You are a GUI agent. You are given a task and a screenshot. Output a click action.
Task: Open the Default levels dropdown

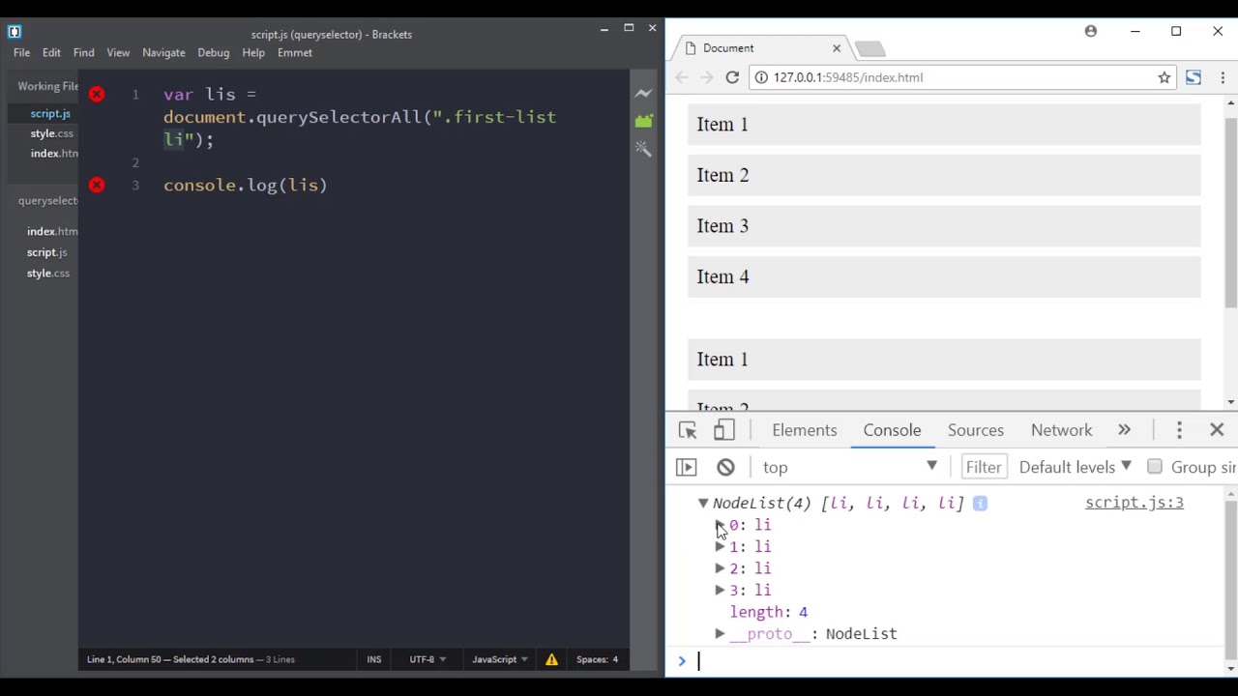click(1075, 467)
